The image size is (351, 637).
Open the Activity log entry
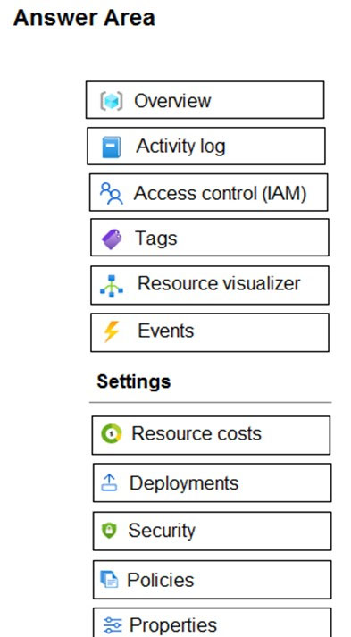point(206,147)
